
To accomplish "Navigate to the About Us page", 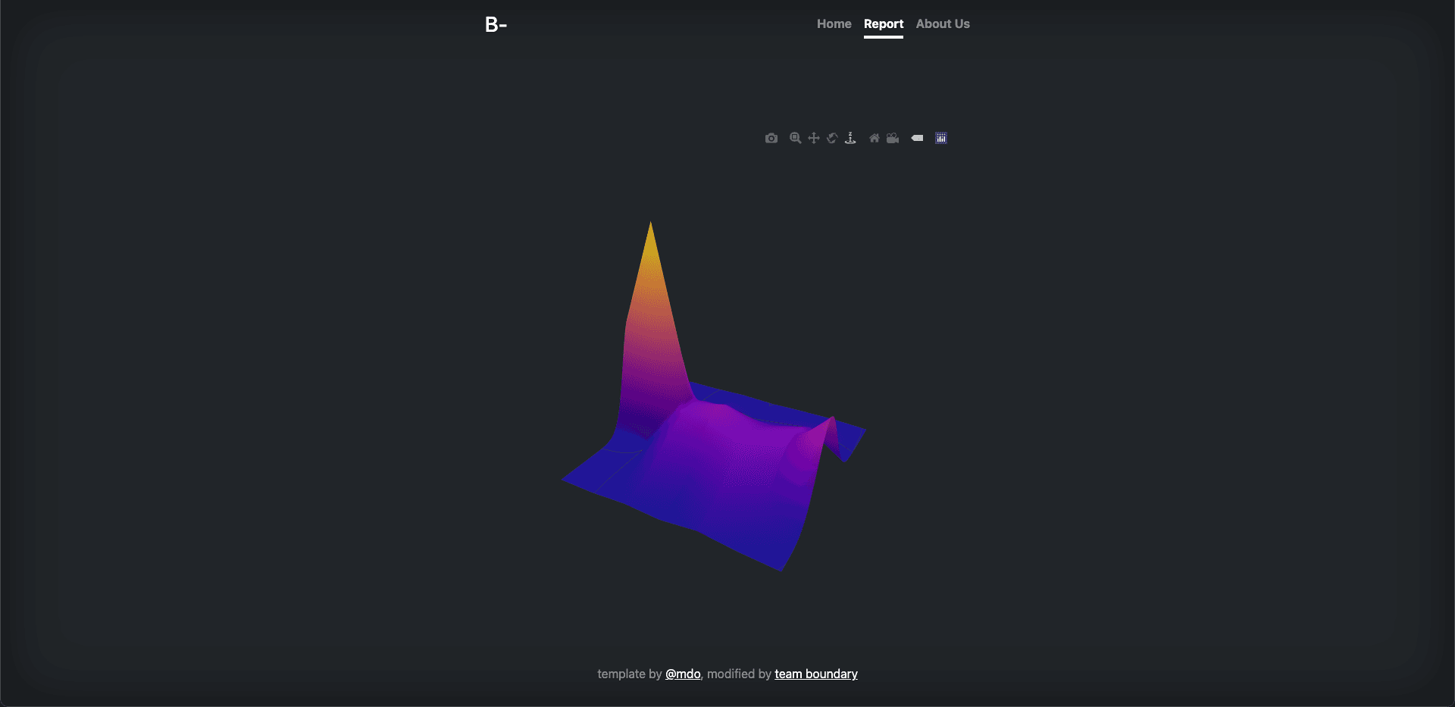I will [x=943, y=24].
